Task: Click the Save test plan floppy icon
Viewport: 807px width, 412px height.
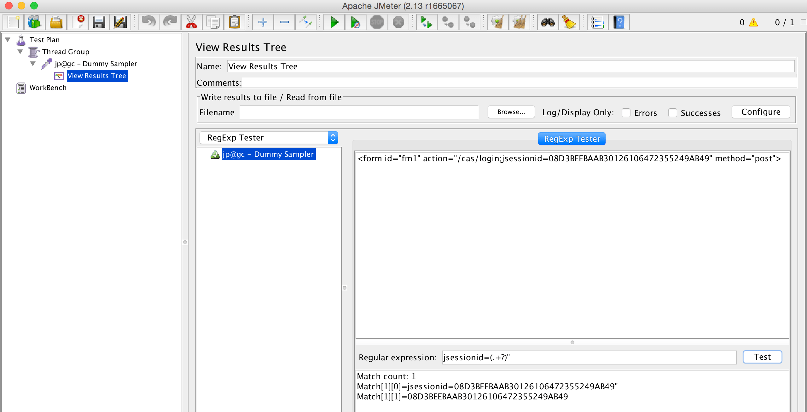Action: (99, 22)
